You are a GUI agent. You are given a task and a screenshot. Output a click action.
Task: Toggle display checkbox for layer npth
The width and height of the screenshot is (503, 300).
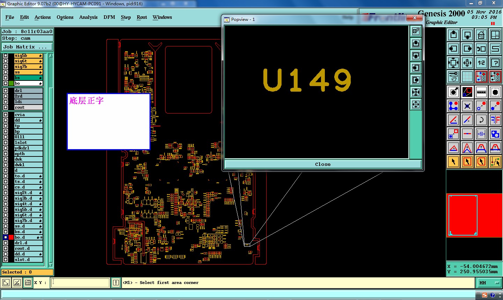coord(6,154)
